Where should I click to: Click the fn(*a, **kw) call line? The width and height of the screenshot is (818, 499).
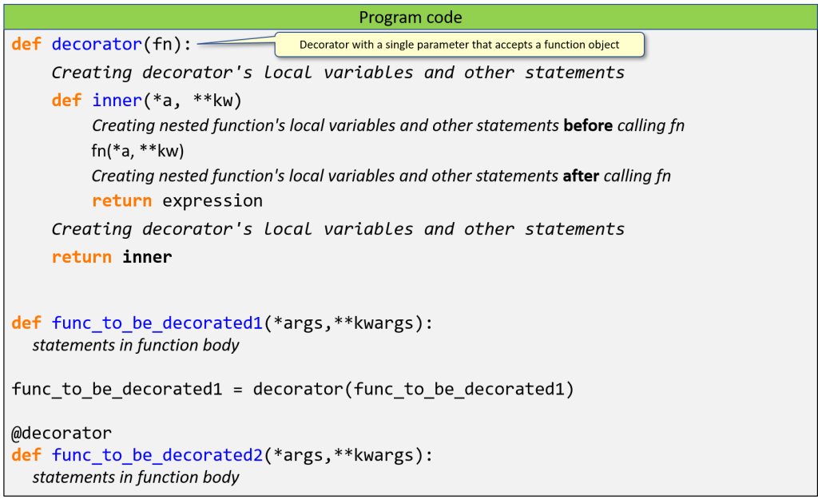[x=137, y=151]
